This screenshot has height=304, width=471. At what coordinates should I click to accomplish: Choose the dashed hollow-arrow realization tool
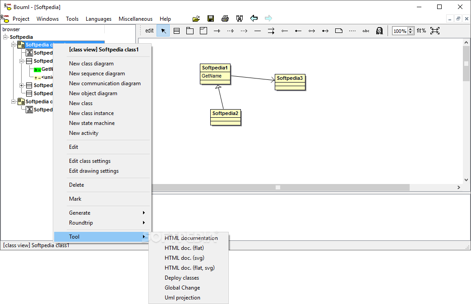pos(231,31)
